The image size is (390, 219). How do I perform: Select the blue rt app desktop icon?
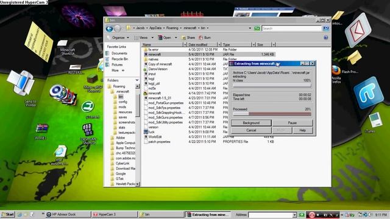(368, 93)
